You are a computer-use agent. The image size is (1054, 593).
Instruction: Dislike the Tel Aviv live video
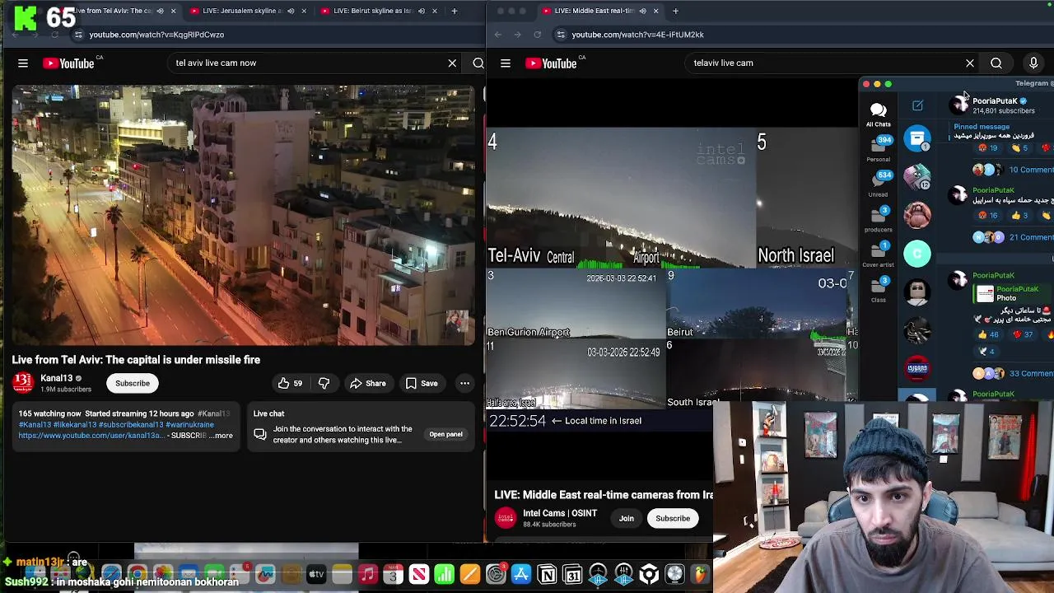click(324, 383)
